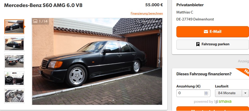
Task: Click the parking icon on Fahrzeug parken
Action: (x=198, y=44)
